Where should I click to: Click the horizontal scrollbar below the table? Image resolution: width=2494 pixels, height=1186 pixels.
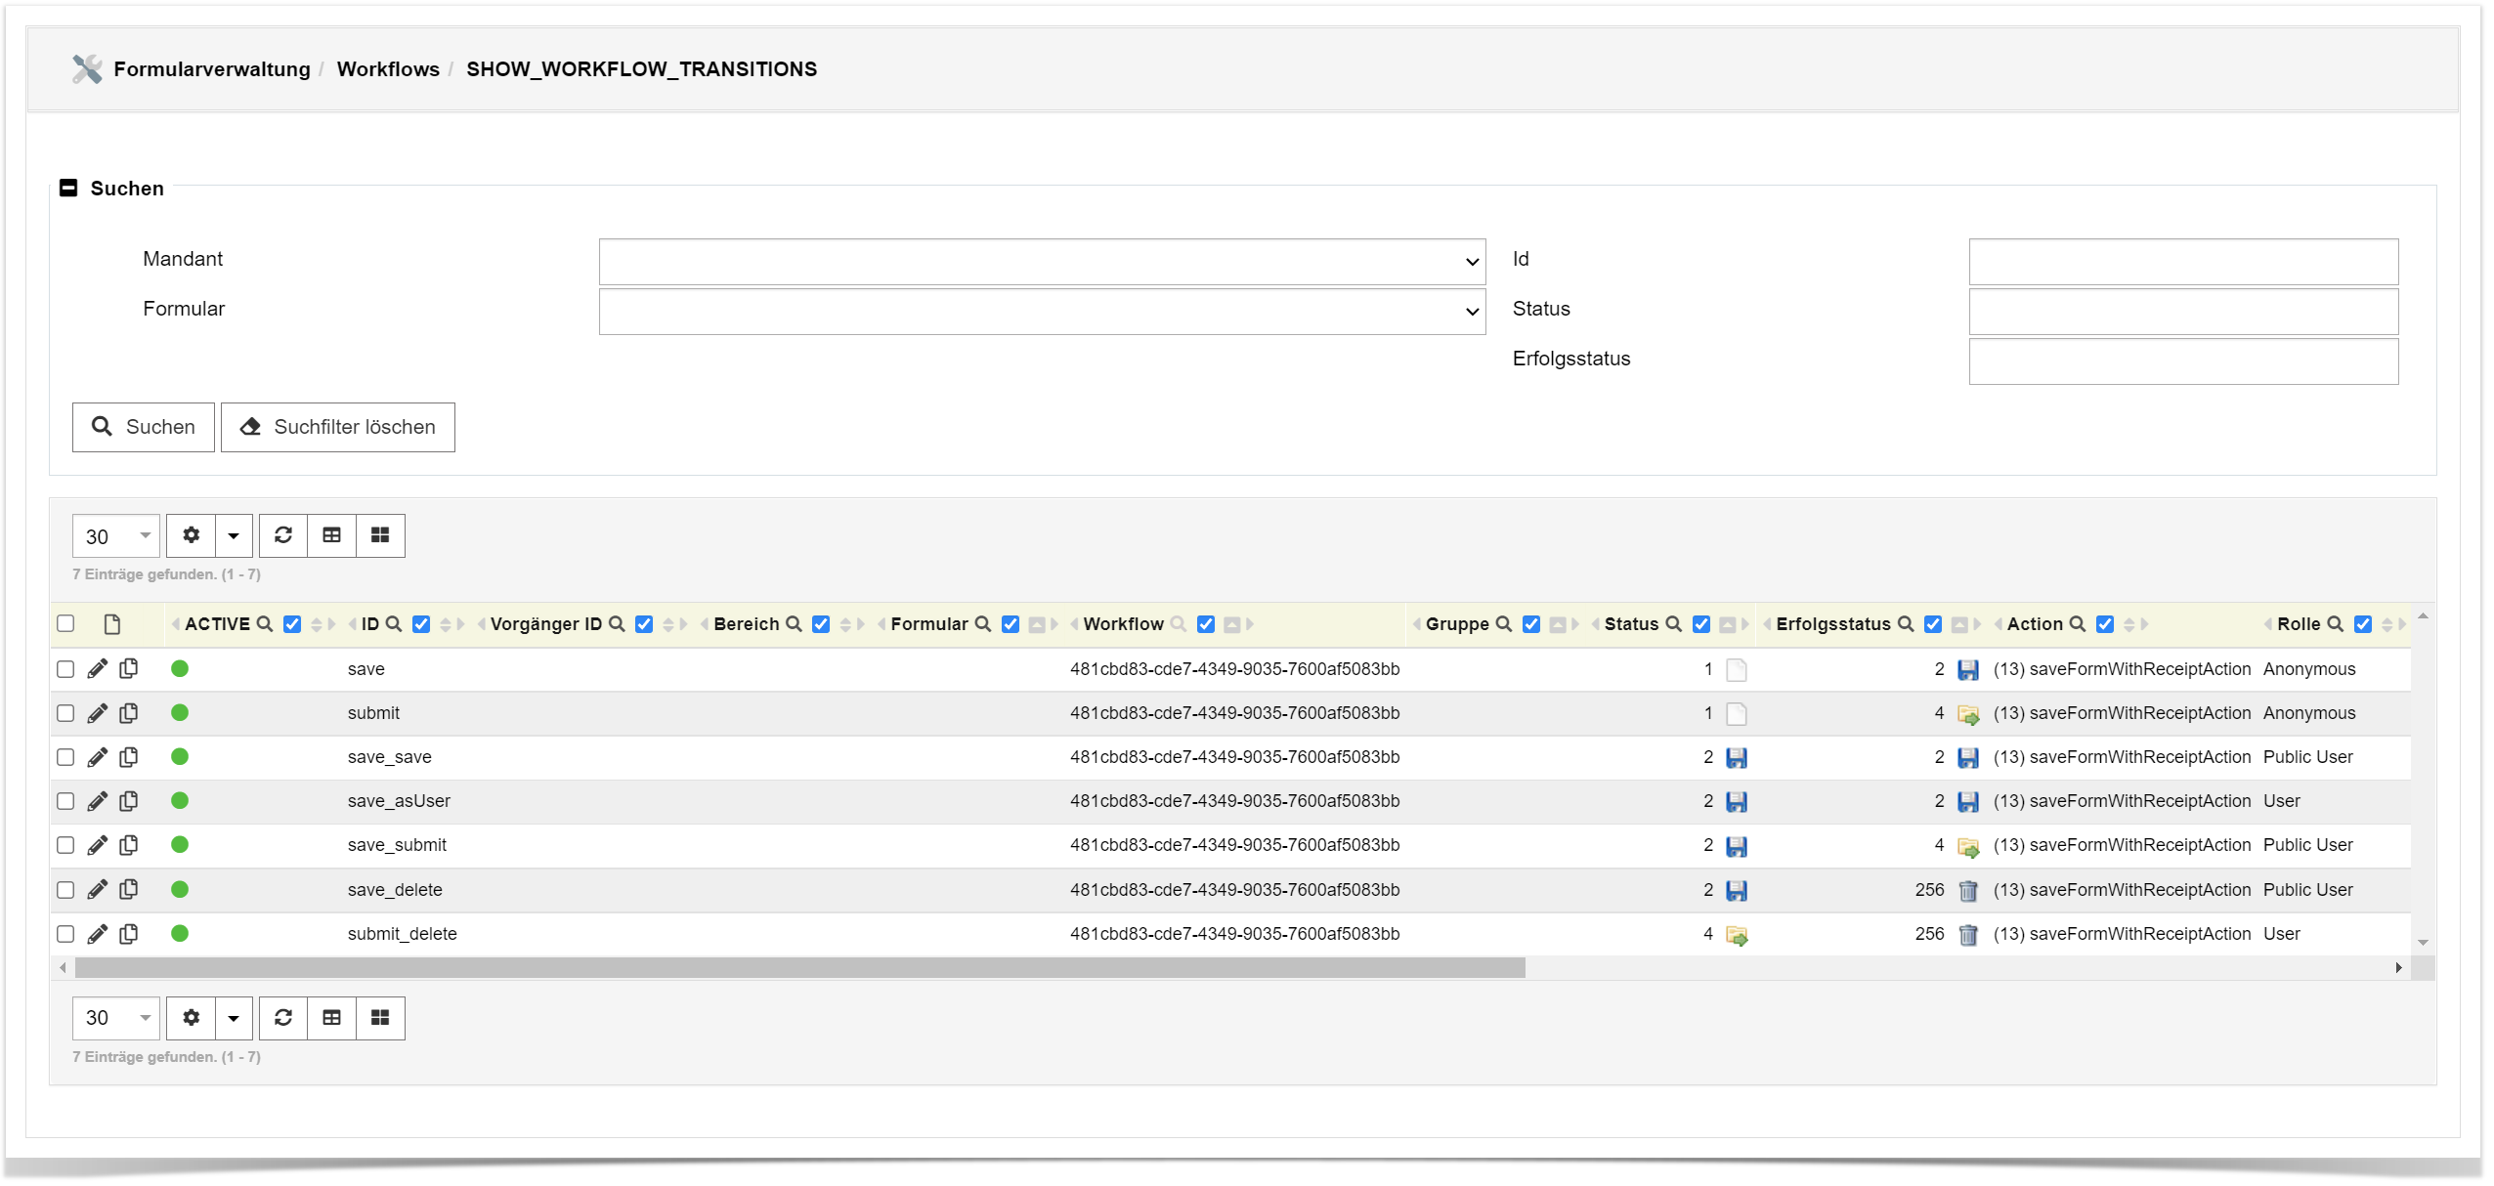(799, 968)
